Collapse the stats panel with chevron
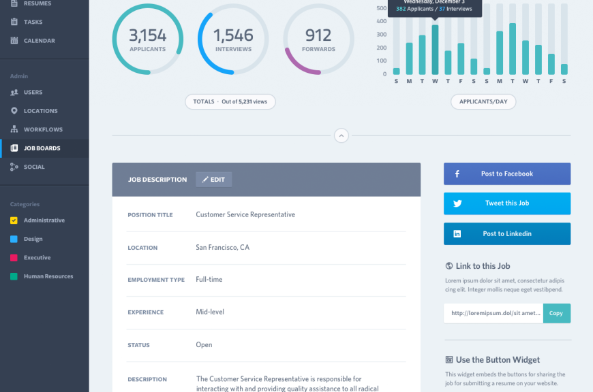The width and height of the screenshot is (593, 392). (341, 135)
